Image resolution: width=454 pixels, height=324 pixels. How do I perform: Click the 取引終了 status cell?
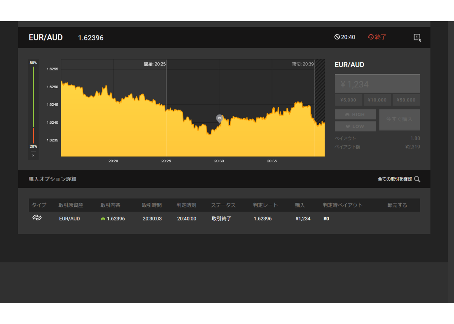[221, 219]
